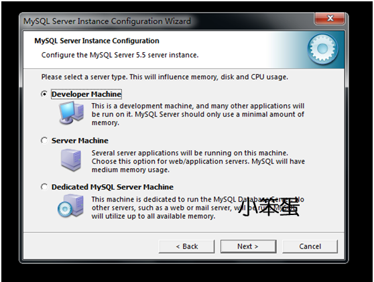
Task: Click the gear logo in the header
Action: coord(322,49)
